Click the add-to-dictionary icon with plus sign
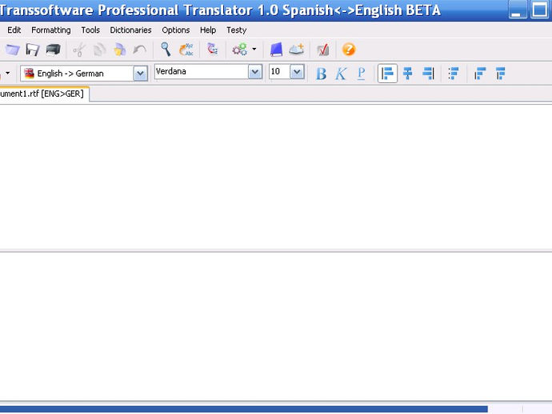This screenshot has width=552, height=414. click(x=297, y=50)
